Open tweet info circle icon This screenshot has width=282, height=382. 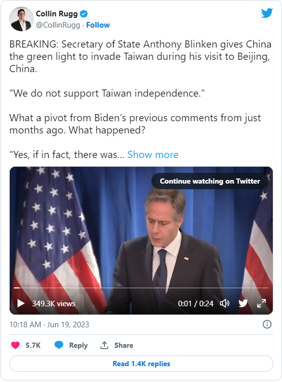point(267,324)
